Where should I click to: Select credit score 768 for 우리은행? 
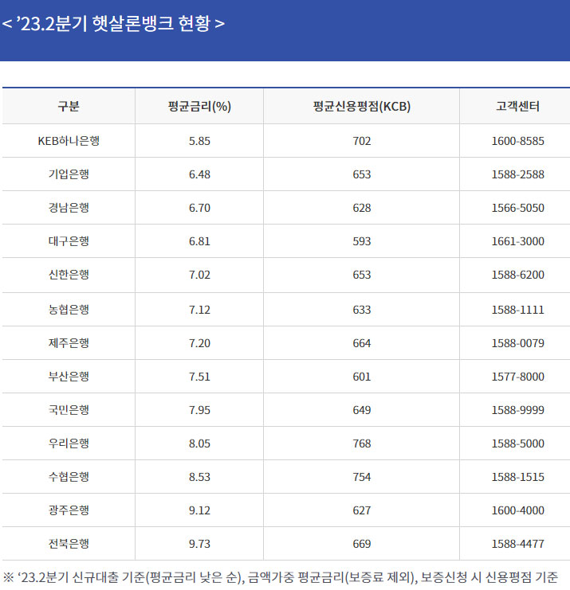(362, 443)
